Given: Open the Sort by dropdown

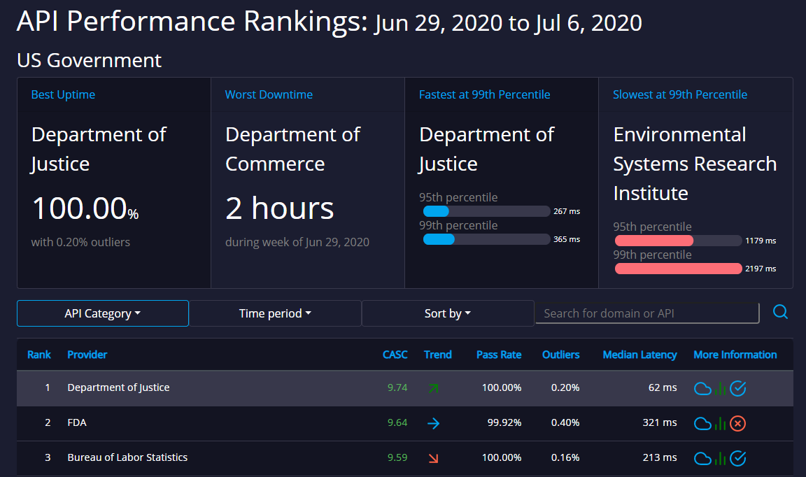Looking at the screenshot, I should click(x=448, y=313).
